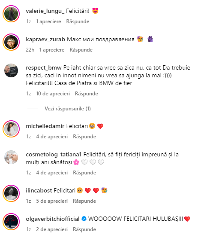This screenshot has width=198, height=235.
Task: View 10 de aprecieri on respect_bmw comment
Action: coord(53,94)
